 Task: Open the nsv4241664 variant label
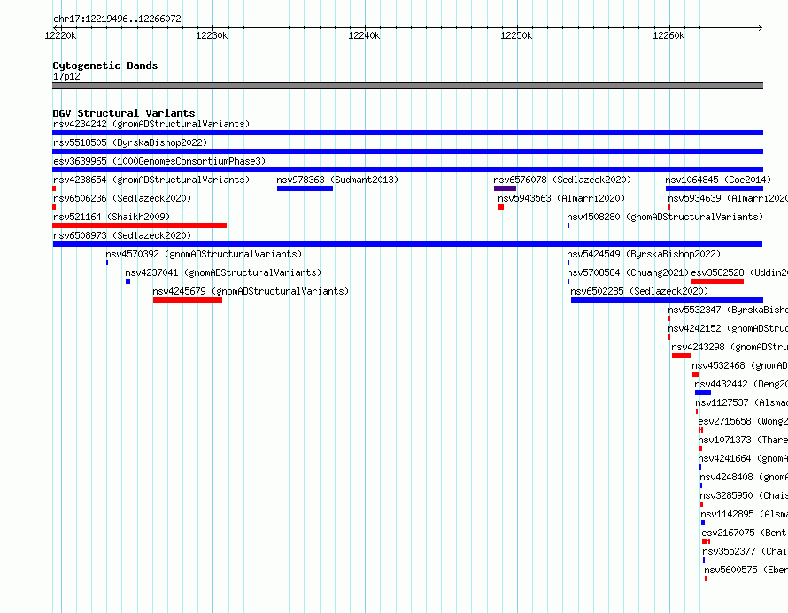click(743, 458)
